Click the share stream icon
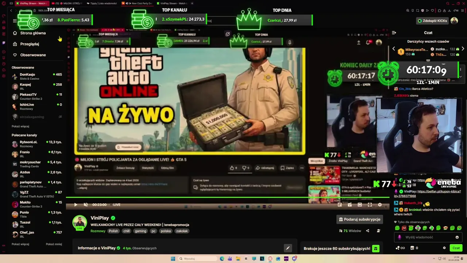Viewport: 467px width, 263px height. tap(367, 231)
